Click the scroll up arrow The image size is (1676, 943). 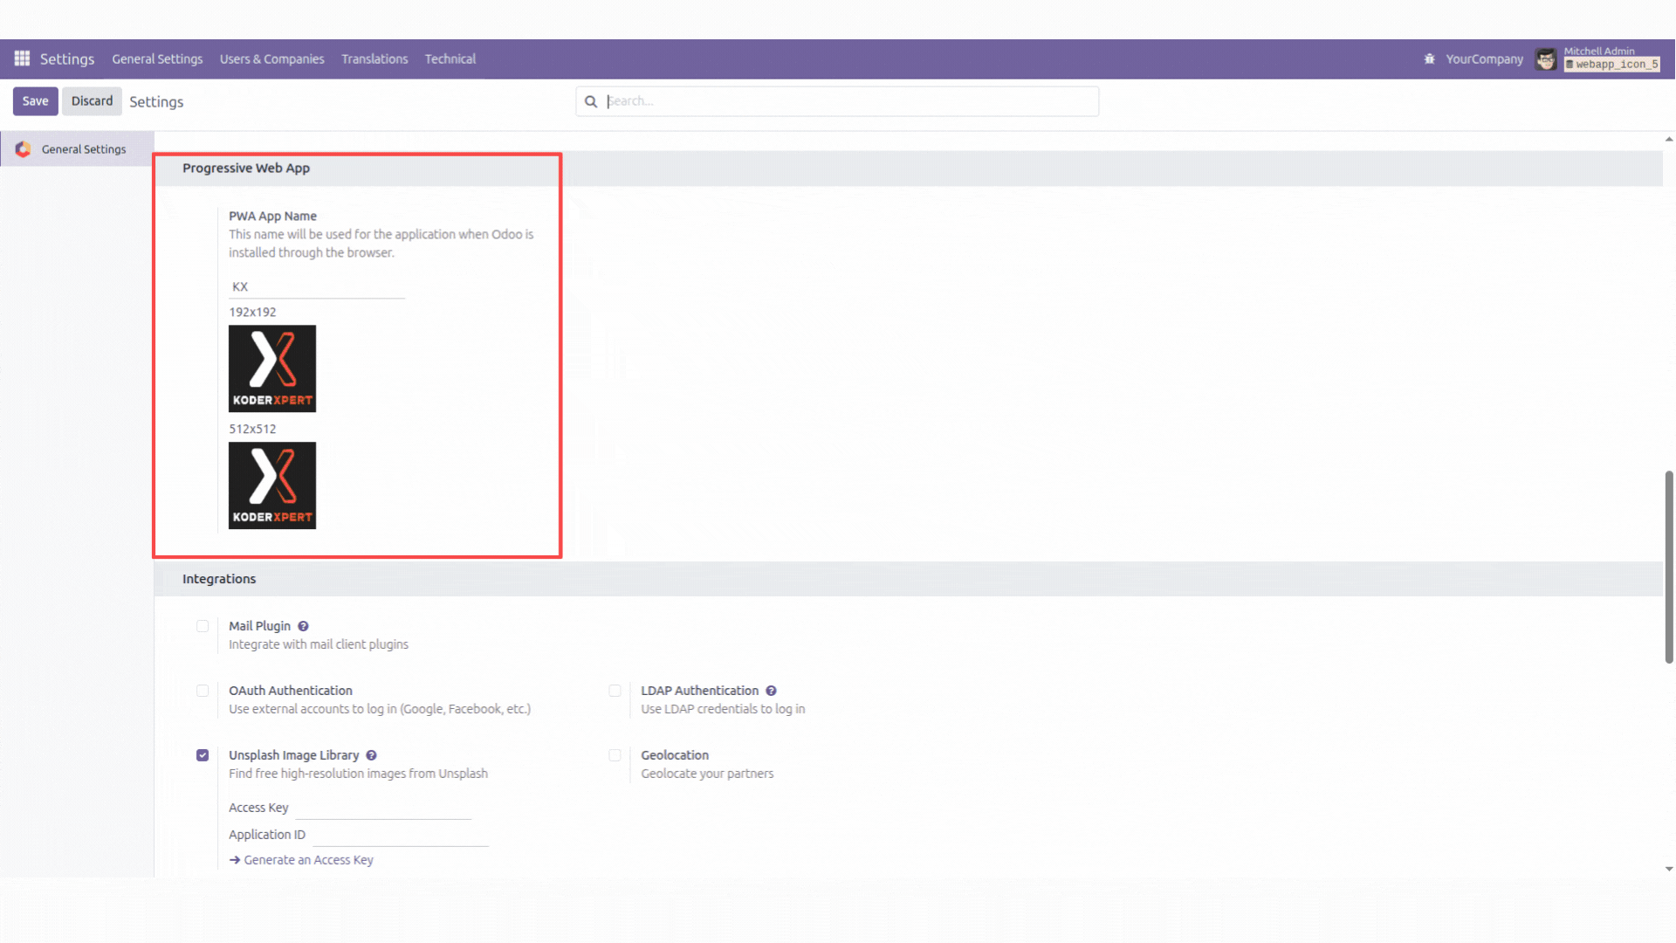1669,139
